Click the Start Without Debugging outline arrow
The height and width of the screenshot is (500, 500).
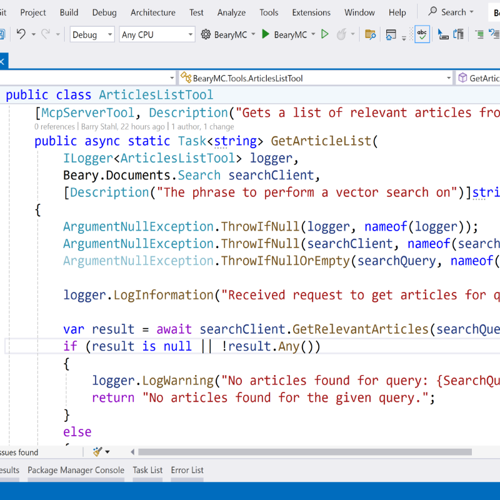[325, 35]
